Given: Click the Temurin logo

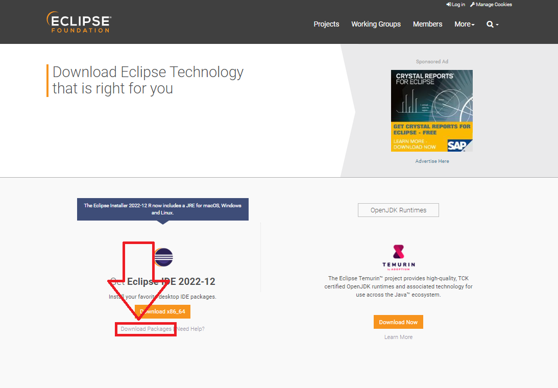Looking at the screenshot, I should pos(399,257).
